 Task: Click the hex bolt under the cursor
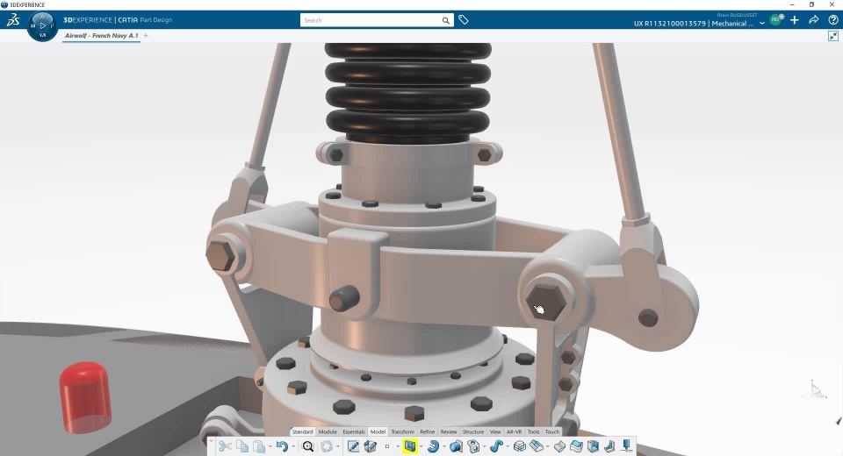coord(545,302)
